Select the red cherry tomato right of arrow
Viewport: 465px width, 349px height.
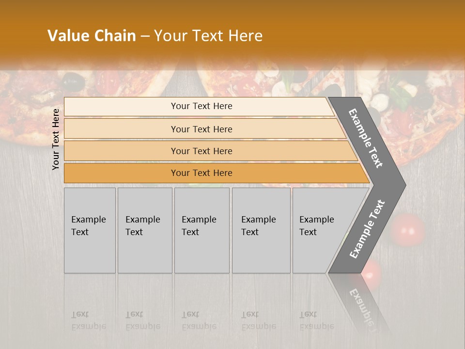(x=408, y=229)
